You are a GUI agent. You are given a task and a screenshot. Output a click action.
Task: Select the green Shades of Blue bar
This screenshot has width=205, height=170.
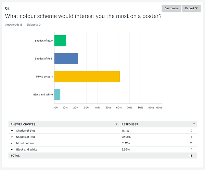pos(60,41)
